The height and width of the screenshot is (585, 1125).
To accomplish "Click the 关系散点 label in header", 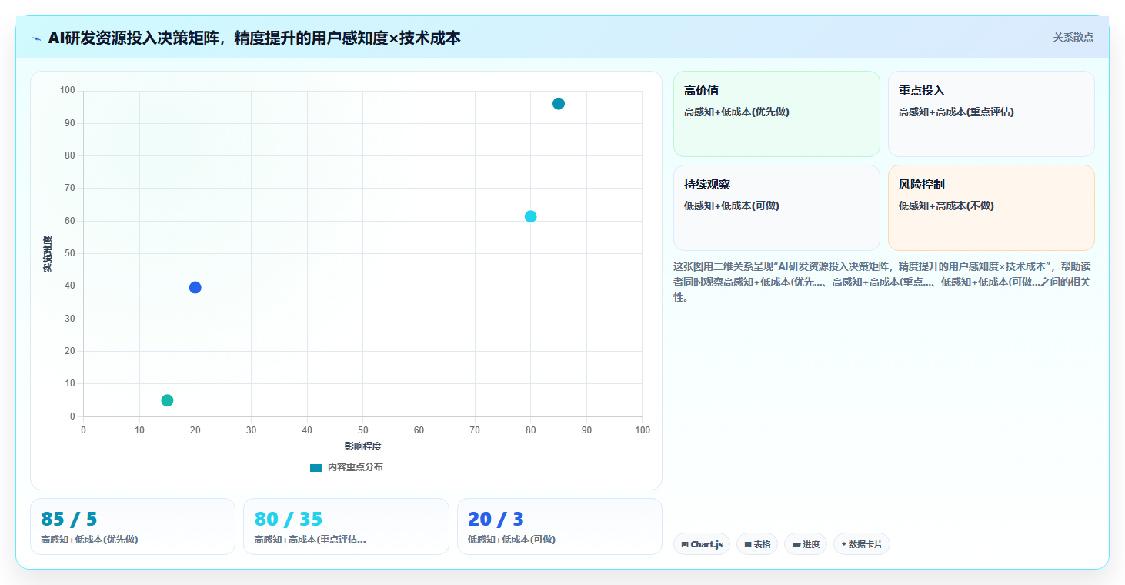I will coord(1073,37).
